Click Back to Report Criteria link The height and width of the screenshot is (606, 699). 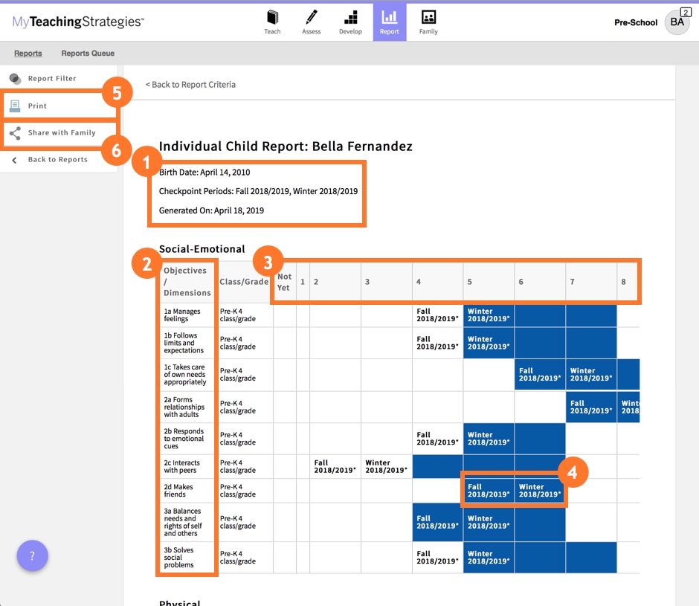point(190,85)
